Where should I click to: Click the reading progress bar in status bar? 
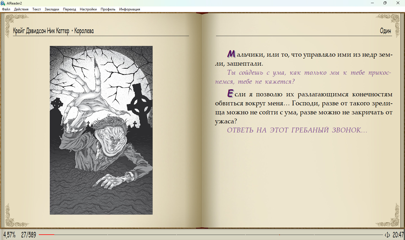point(211,235)
